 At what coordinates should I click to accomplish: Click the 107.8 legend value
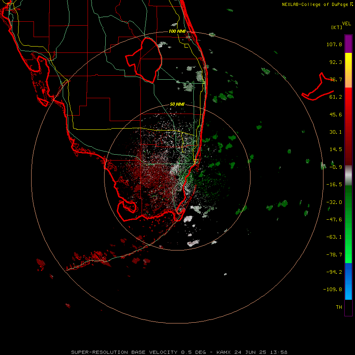[334, 44]
